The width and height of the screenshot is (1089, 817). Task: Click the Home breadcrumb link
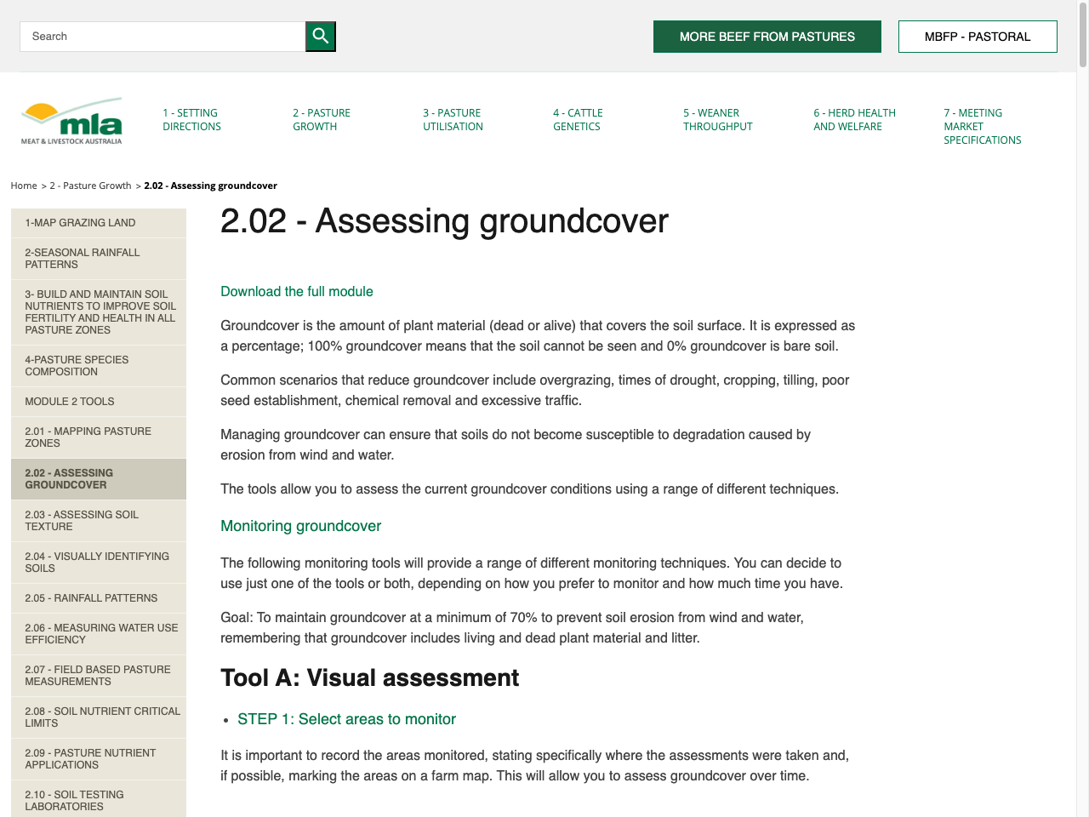[23, 185]
